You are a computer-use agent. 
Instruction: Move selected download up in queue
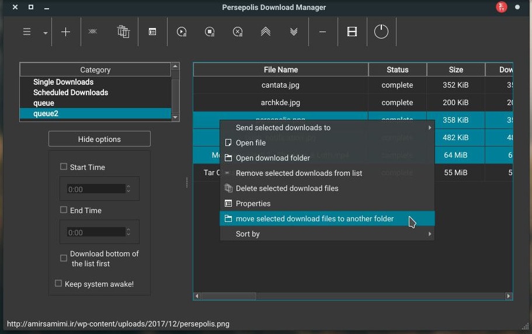(266, 32)
